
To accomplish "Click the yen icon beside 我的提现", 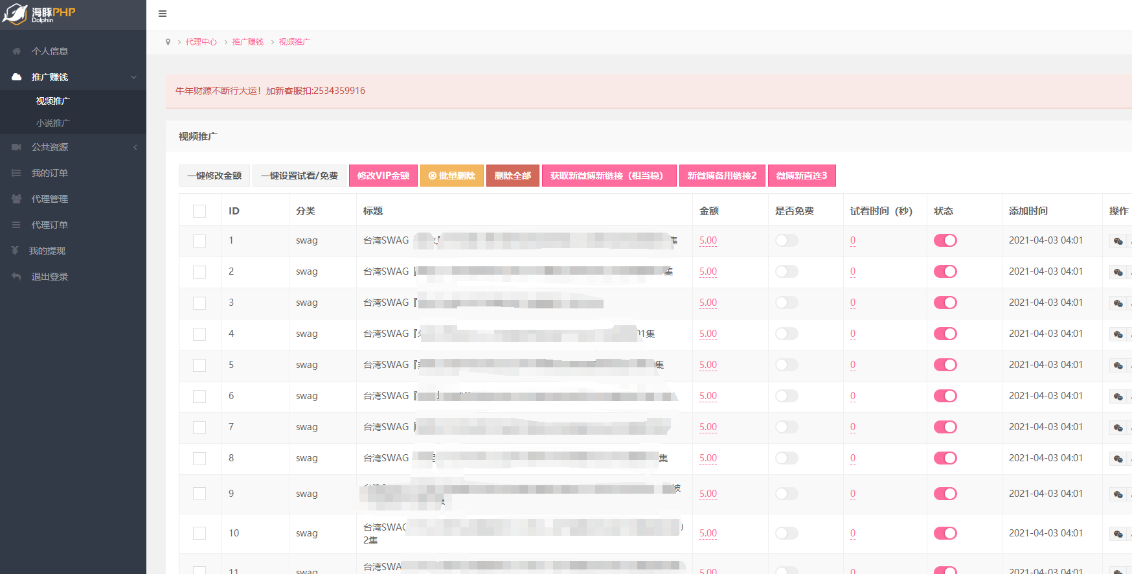I will point(15,251).
